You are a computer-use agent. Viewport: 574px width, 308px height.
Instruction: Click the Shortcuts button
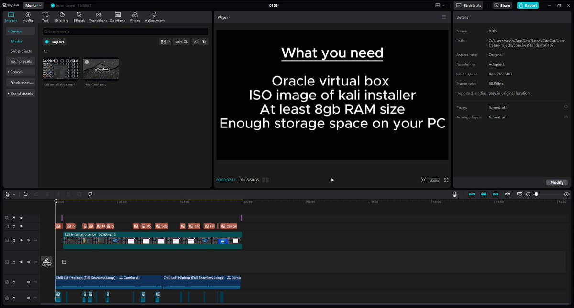tap(469, 5)
